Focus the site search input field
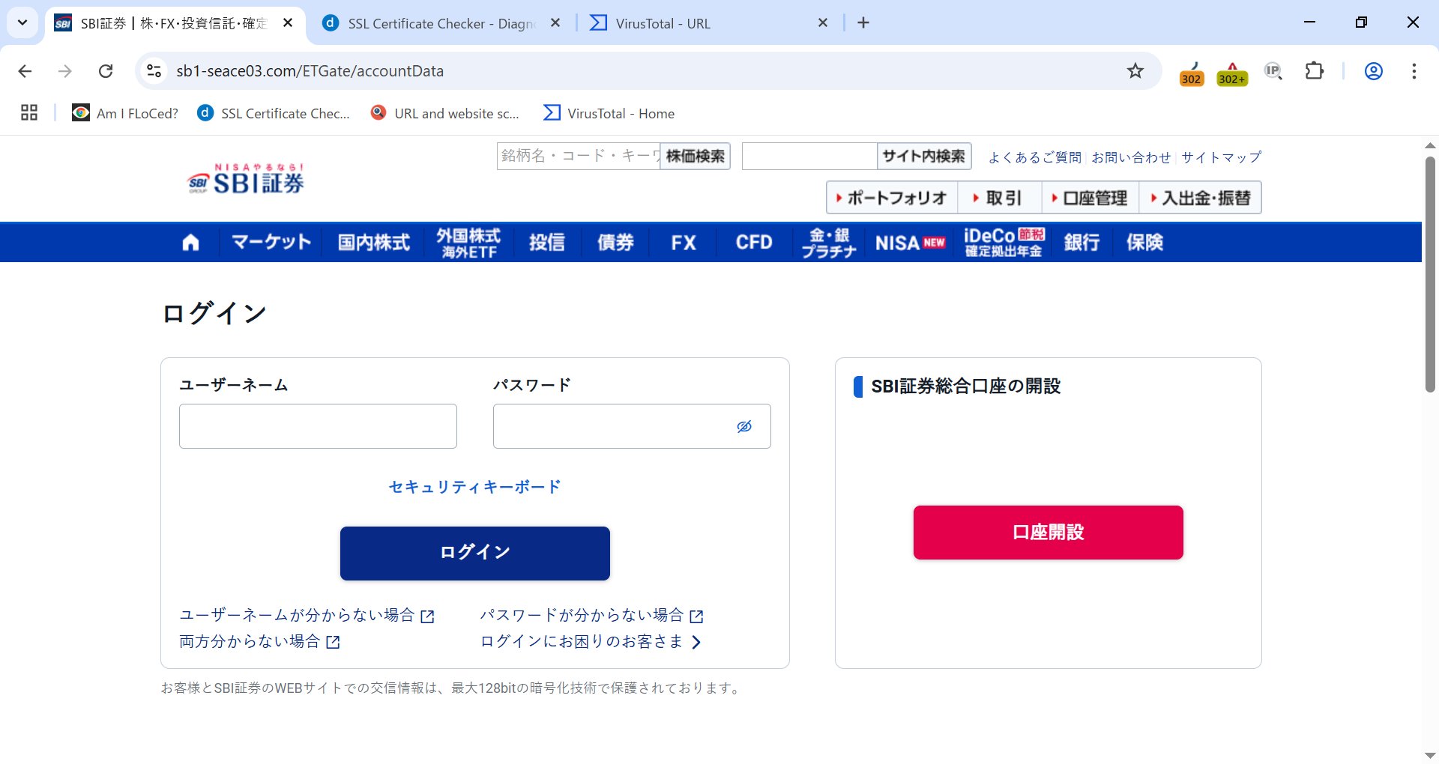The width and height of the screenshot is (1439, 764). tap(809, 156)
